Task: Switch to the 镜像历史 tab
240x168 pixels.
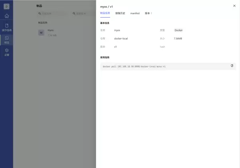Action: point(120,13)
